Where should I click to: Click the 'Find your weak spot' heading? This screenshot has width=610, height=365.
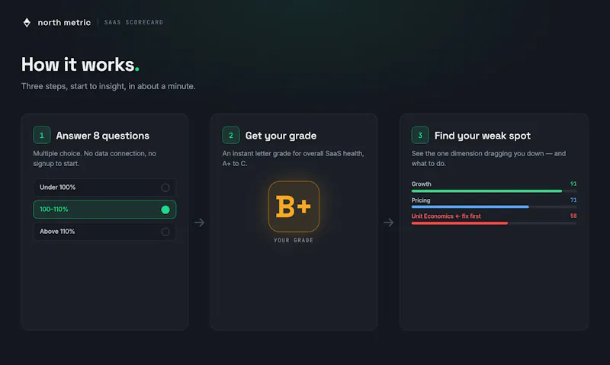(x=483, y=136)
